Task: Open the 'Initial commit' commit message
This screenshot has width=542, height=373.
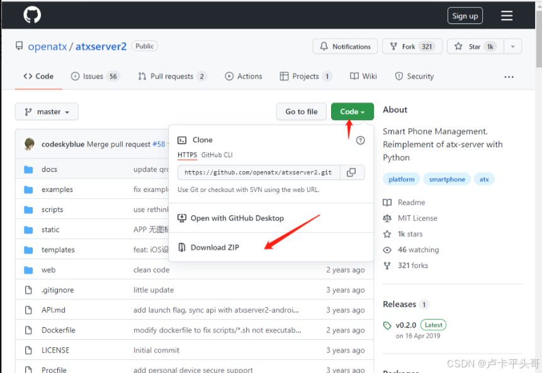Action: pos(156,350)
